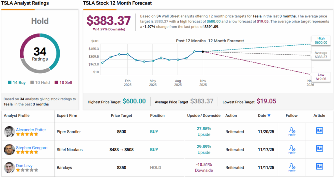Click the Price Target column header

(122, 116)
